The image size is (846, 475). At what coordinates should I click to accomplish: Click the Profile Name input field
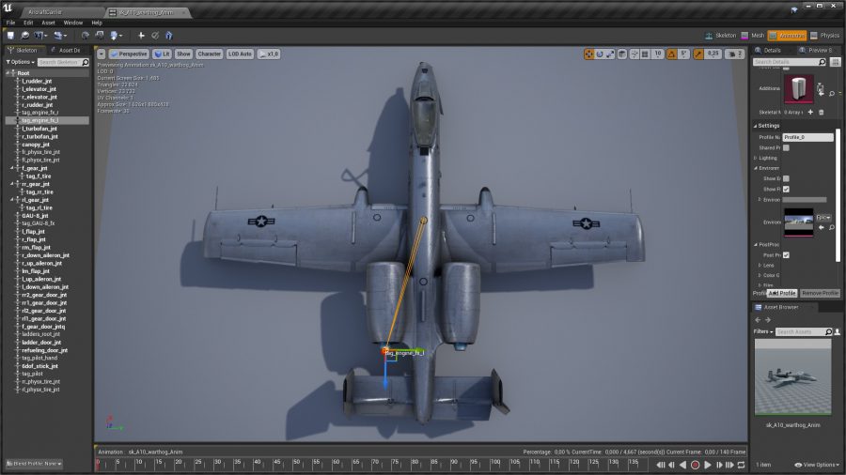coord(807,137)
